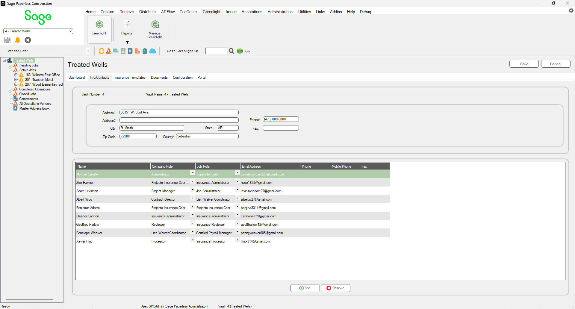The width and height of the screenshot is (575, 309).
Task: Expand the Reports dropdown arrow
Action: pyautogui.click(x=127, y=42)
